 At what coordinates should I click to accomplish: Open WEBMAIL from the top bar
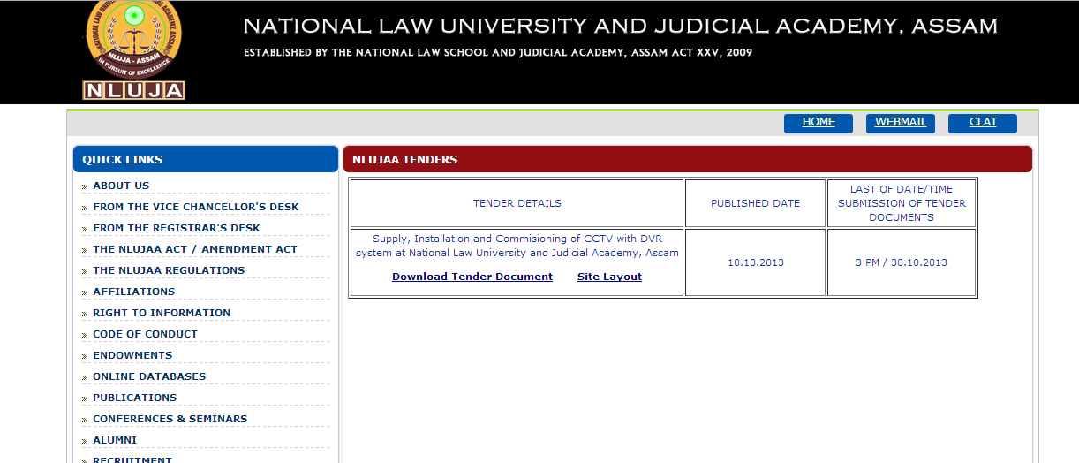(x=901, y=123)
